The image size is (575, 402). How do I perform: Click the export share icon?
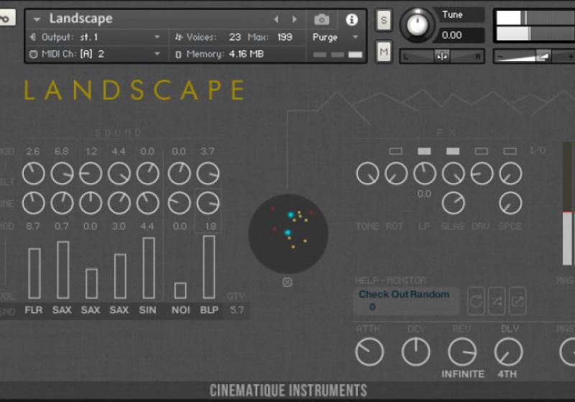pyautogui.click(x=517, y=301)
